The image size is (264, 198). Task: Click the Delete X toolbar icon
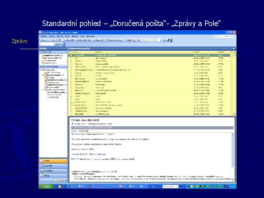point(60,40)
